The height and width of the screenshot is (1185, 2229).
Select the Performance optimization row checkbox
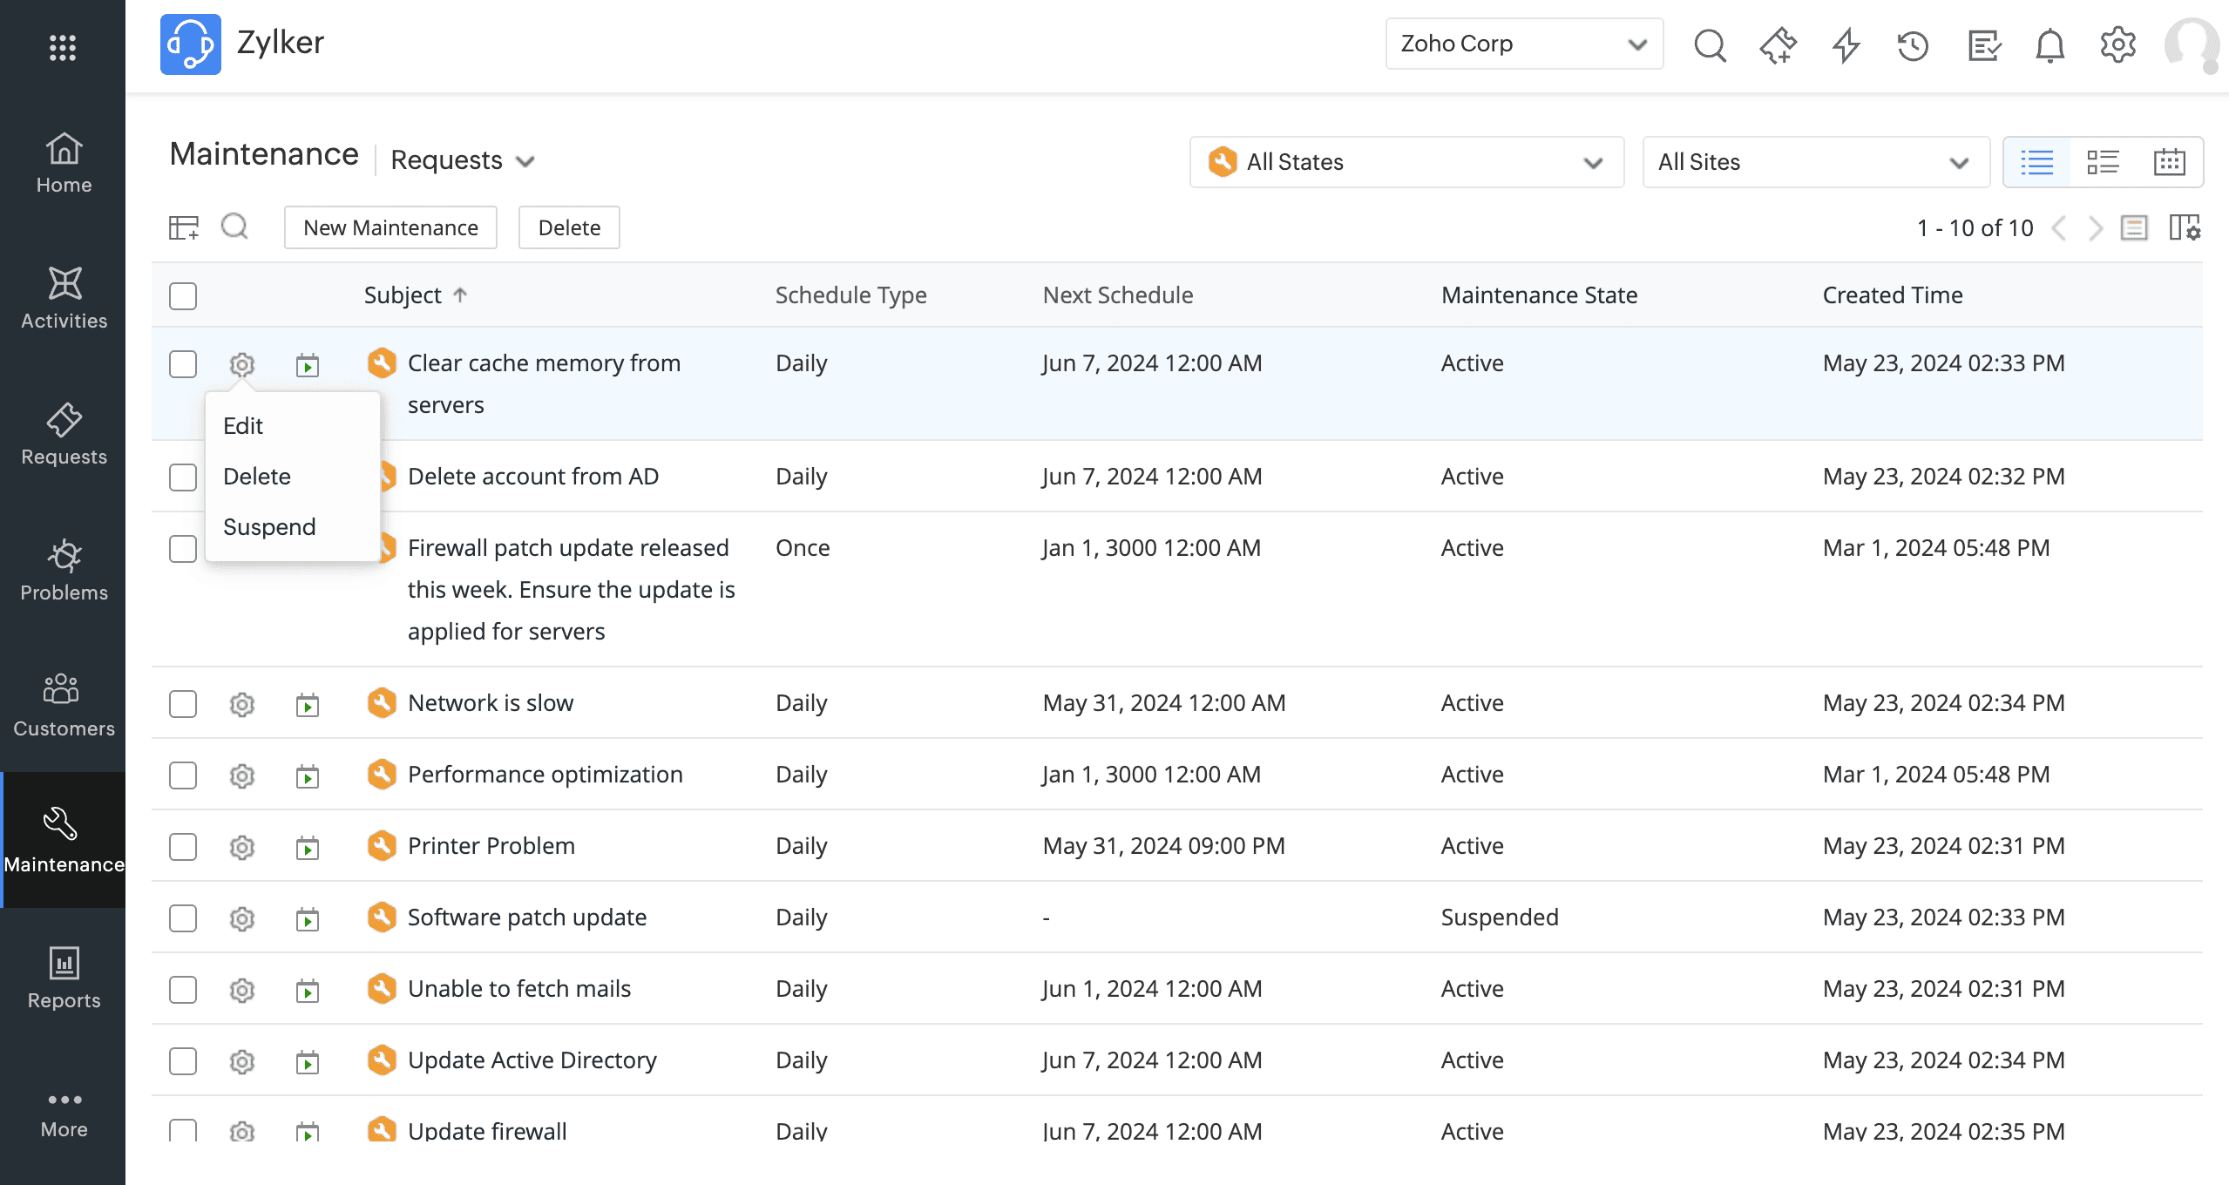click(x=183, y=775)
